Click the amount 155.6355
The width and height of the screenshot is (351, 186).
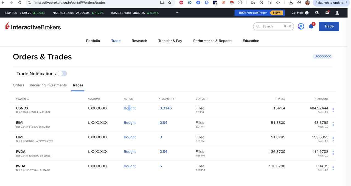[320, 137]
